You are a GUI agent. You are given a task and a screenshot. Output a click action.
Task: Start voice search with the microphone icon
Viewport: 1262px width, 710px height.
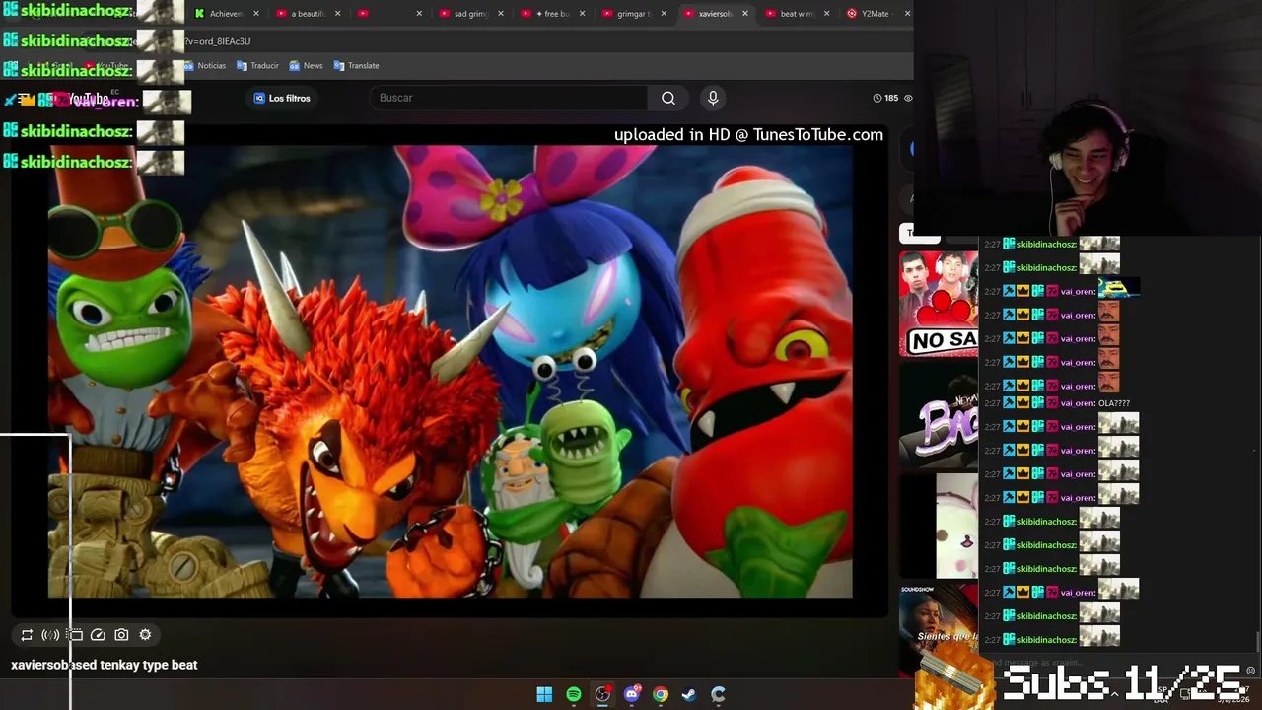click(x=713, y=98)
